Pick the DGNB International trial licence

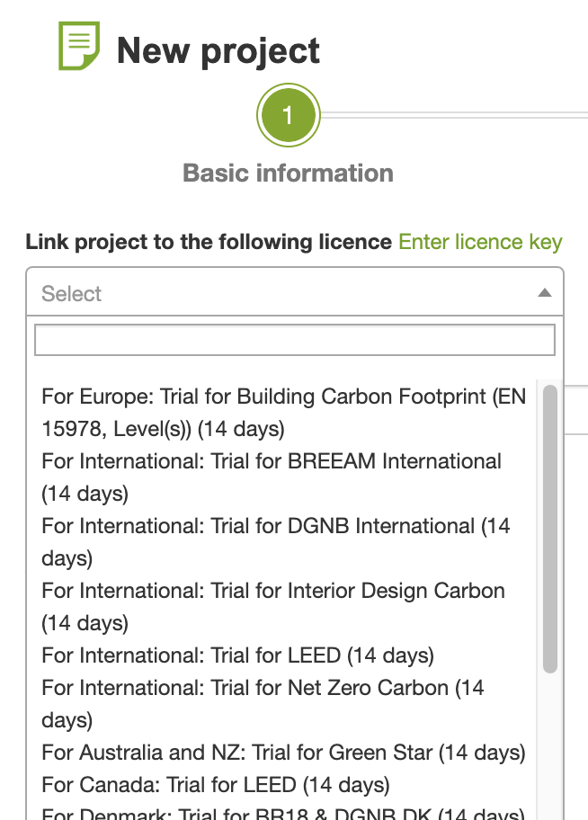tap(275, 541)
